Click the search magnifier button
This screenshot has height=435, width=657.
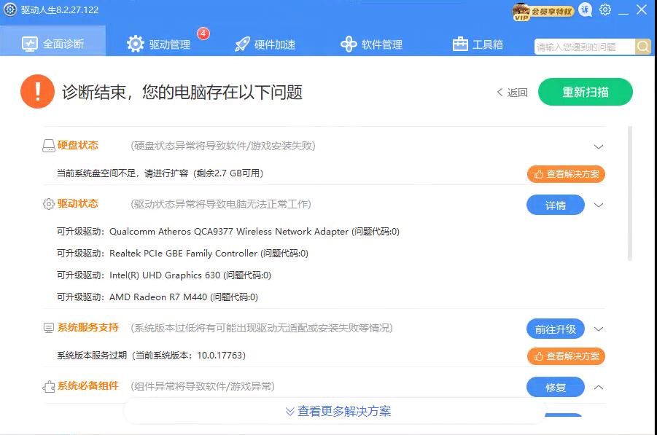(642, 47)
